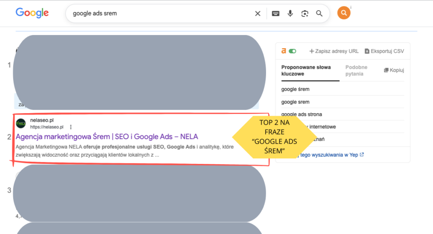Clear the search query with X
Viewport: 433px width, 234px height.
click(258, 13)
